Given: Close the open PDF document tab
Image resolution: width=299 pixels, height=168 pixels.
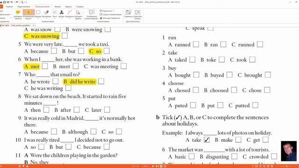Looking at the screenshot, I should coord(33,25).
